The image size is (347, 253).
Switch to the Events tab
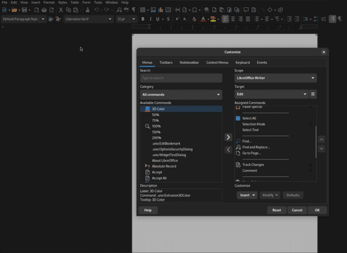pyautogui.click(x=262, y=62)
